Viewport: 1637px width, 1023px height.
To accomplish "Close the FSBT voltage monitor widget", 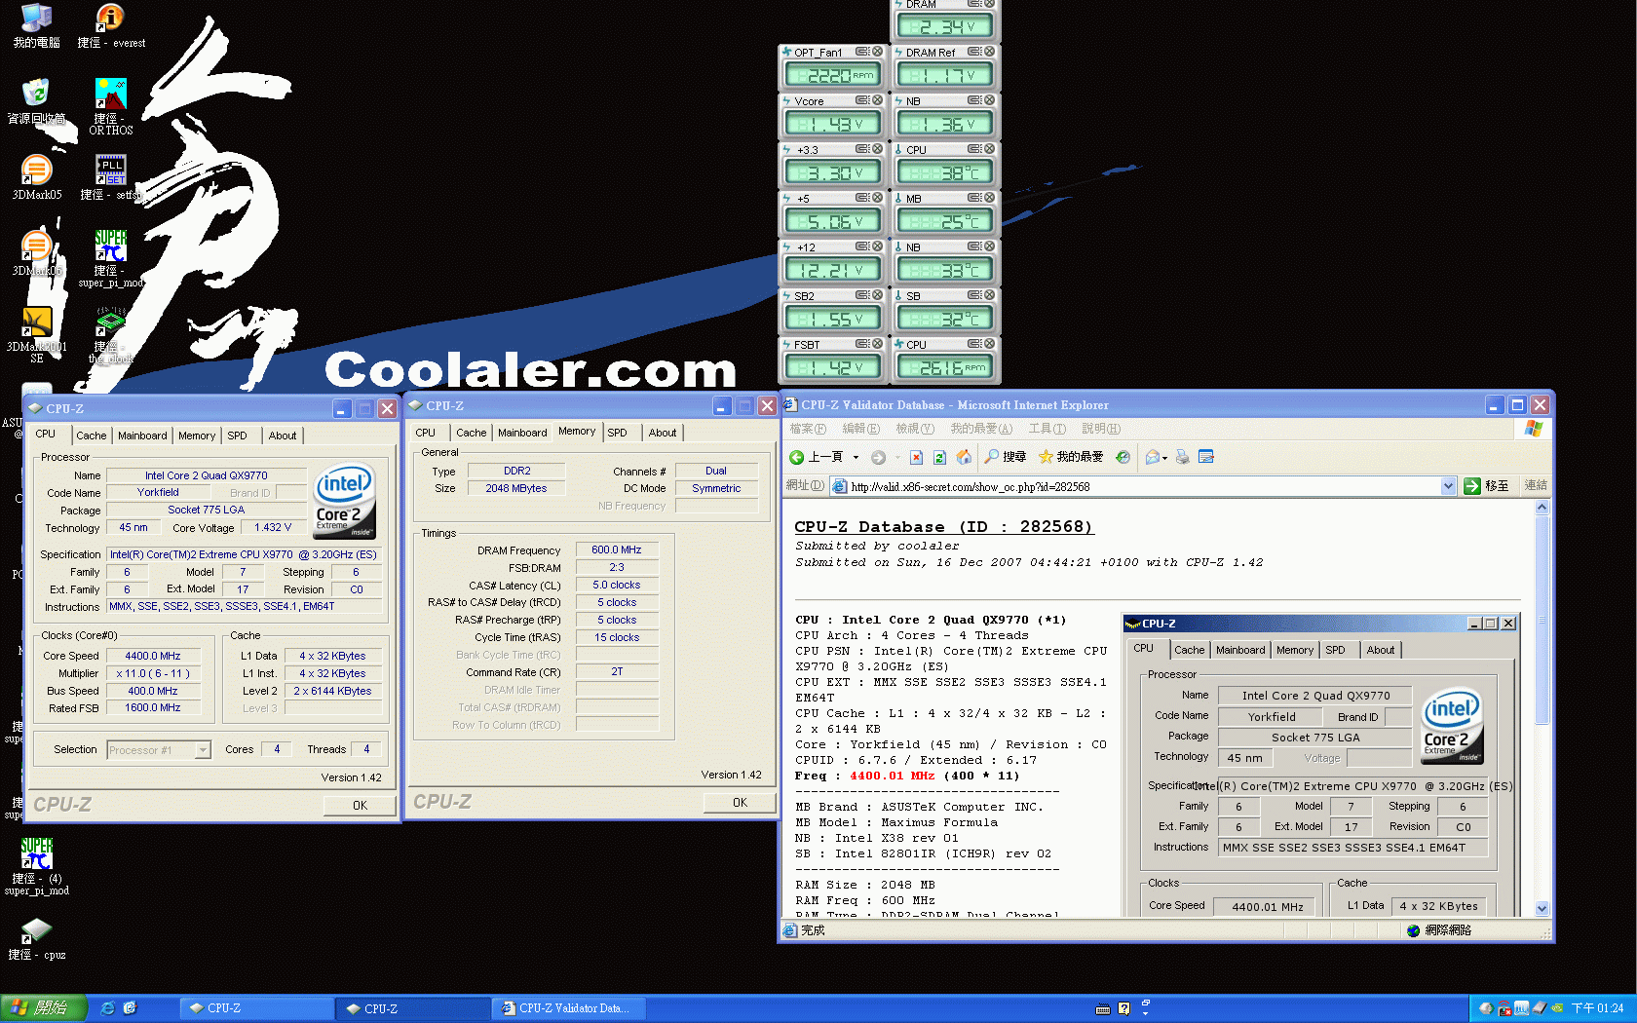I will point(877,344).
